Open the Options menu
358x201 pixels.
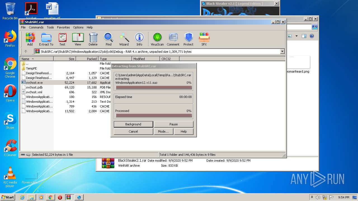[78, 27]
